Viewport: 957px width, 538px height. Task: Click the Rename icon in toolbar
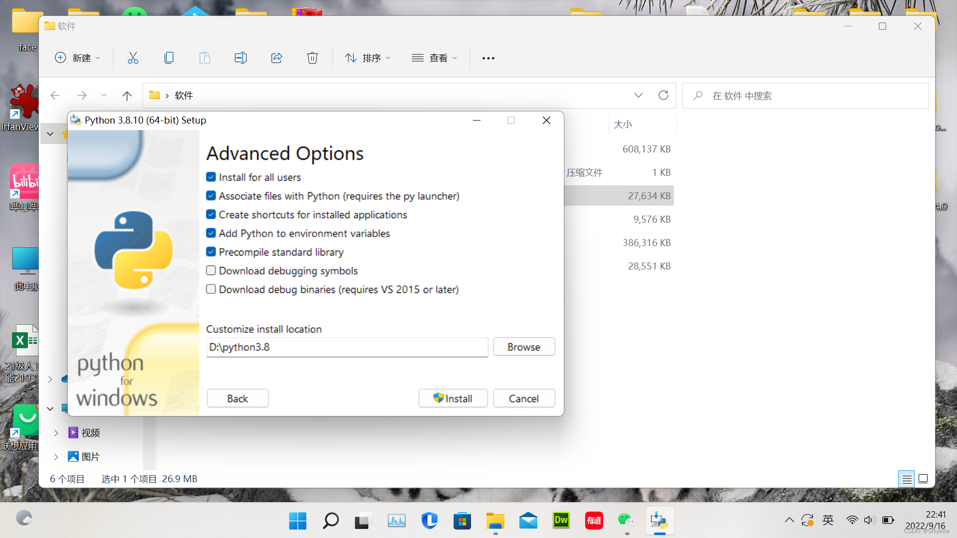[x=240, y=58]
